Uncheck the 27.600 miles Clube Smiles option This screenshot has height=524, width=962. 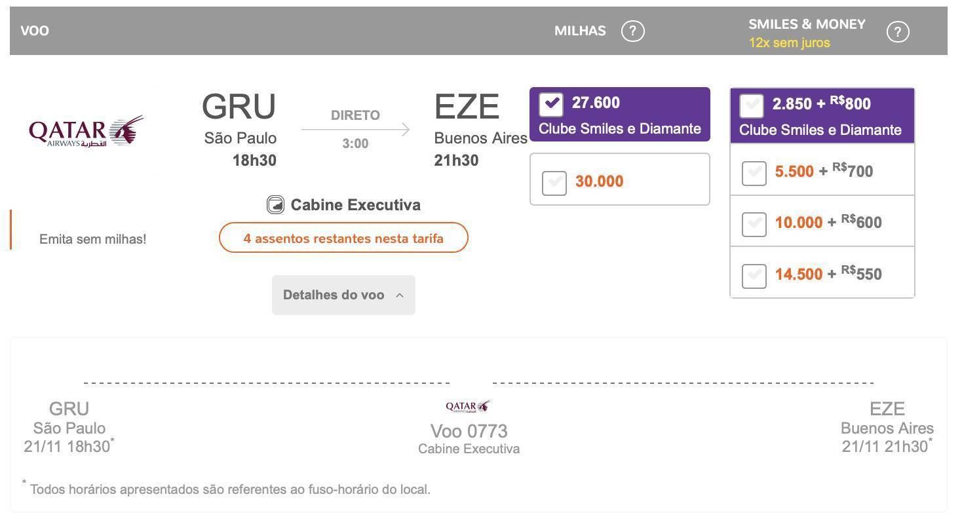tap(551, 103)
